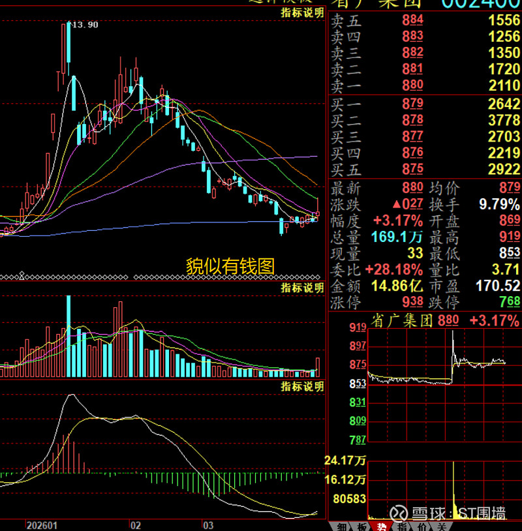Viewport: 522px width, 531px height.
Task: Select the 卖三 row priced 882
Action: (425, 52)
